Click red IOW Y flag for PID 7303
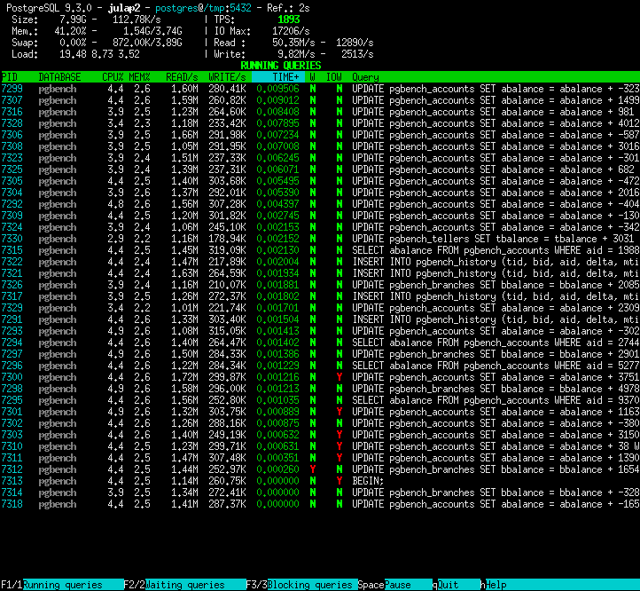Screen dimensions: 640x591 340,435
